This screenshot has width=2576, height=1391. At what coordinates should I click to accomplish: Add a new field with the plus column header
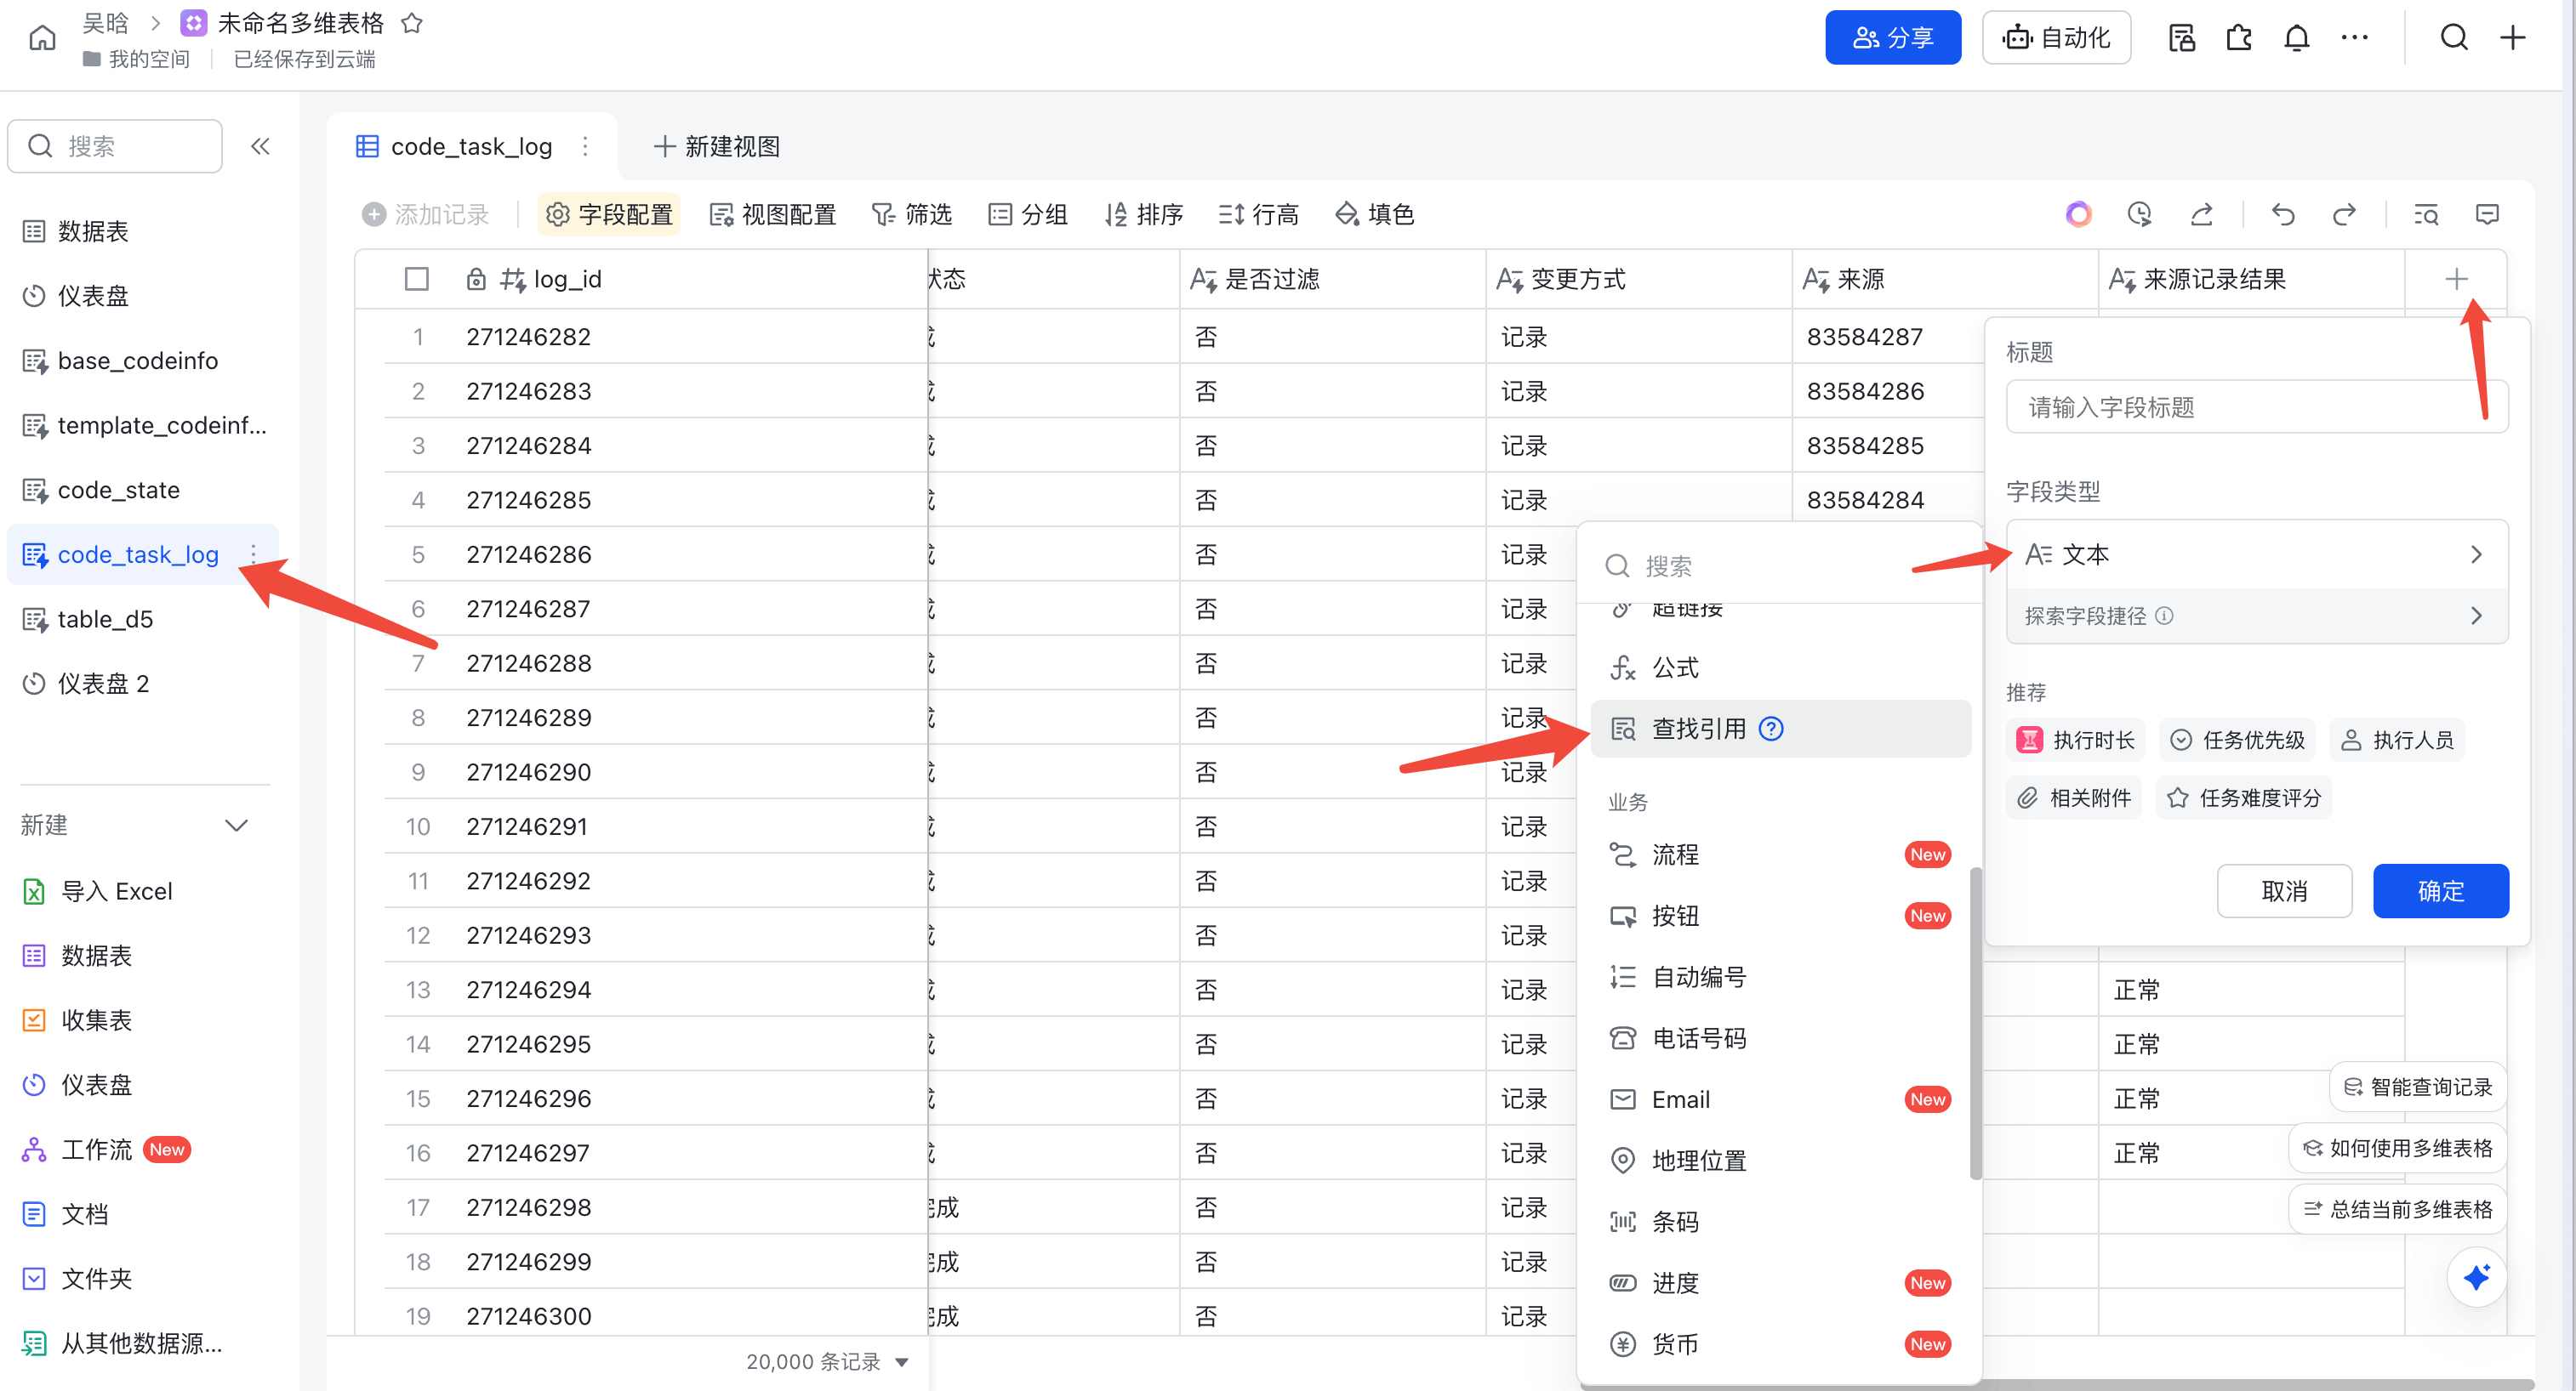coord(2456,279)
